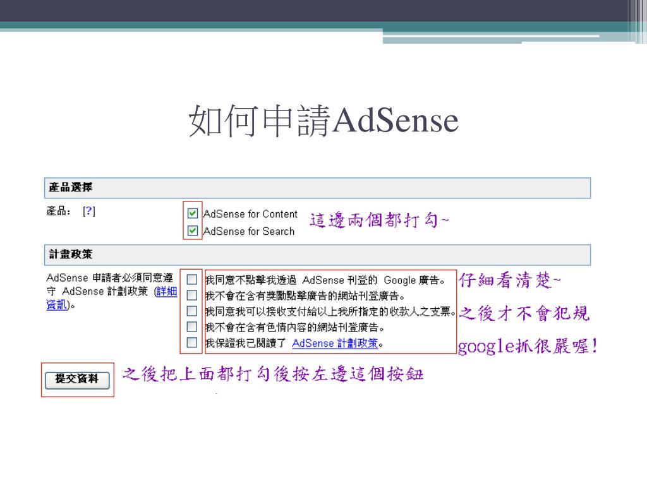
Task: Click the text AdSense 申請者必須同意遵守
Action: pos(109,284)
